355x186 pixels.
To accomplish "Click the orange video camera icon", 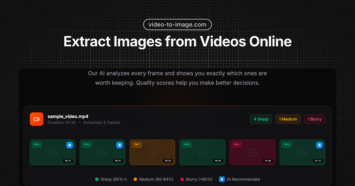I will (36, 119).
